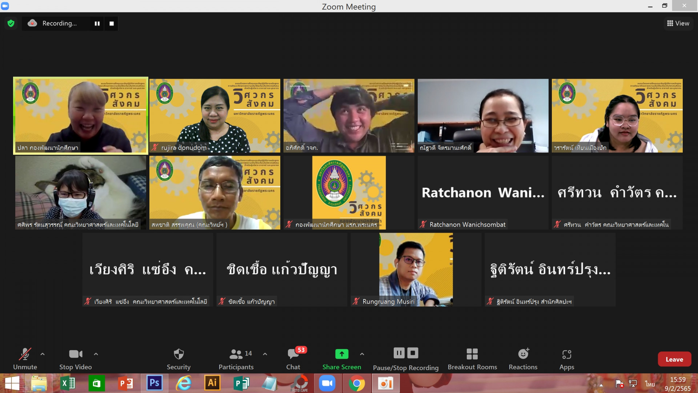The height and width of the screenshot is (393, 698).
Task: Unmute the microphone
Action: 25,359
